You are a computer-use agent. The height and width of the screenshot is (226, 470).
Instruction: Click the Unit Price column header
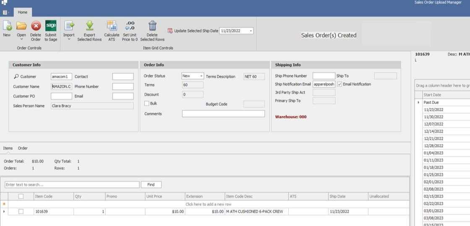pyautogui.click(x=165, y=196)
